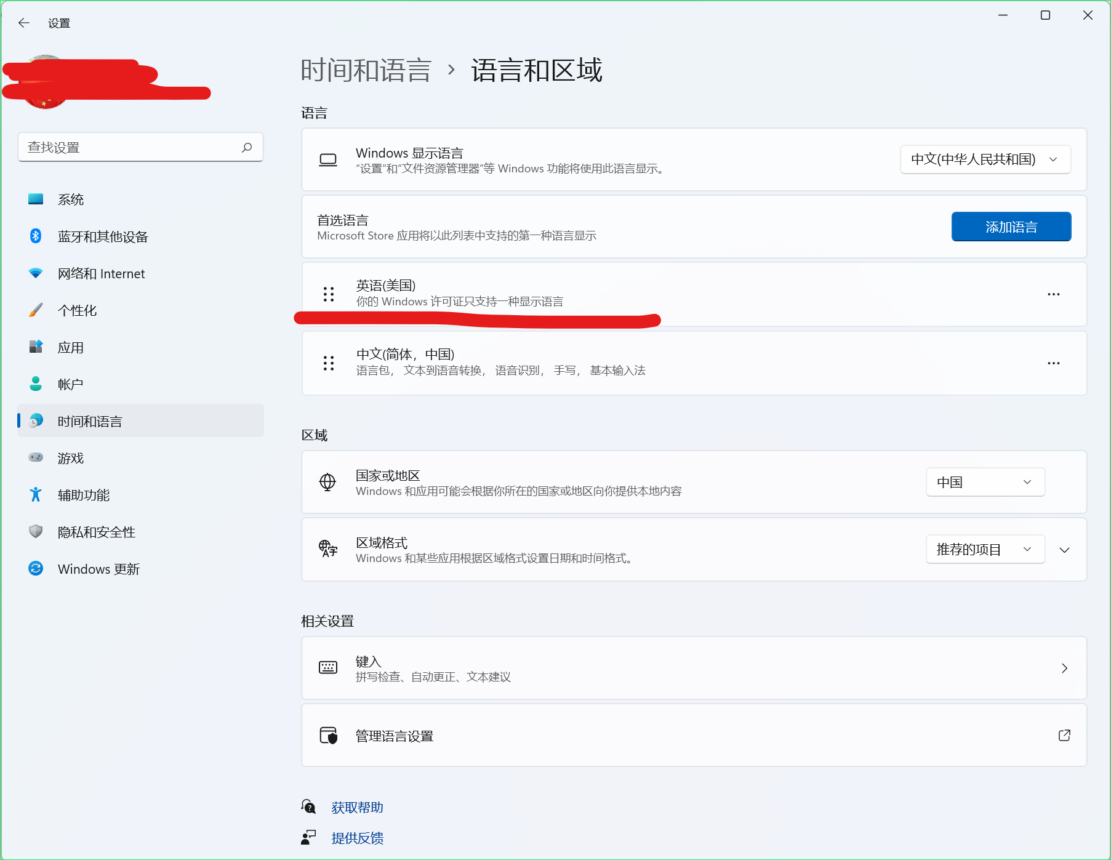The image size is (1111, 860).
Task: Click the network Wi-Fi icon
Action: click(x=36, y=273)
